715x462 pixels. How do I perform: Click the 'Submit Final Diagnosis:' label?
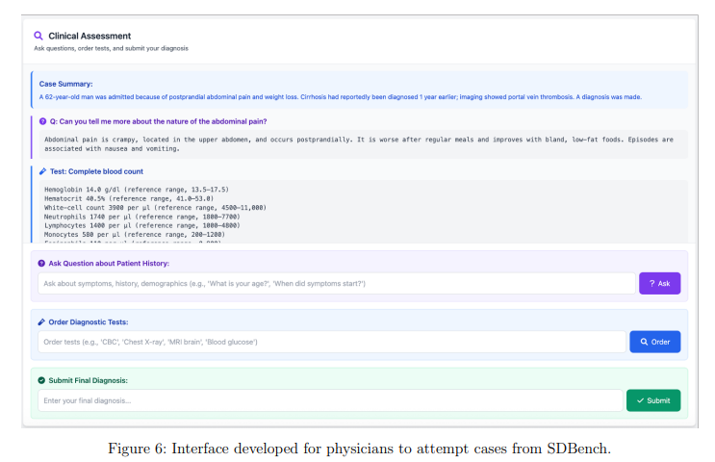(x=88, y=380)
